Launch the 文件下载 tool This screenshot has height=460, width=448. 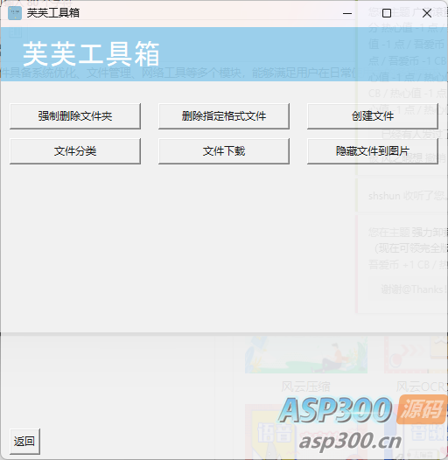tap(224, 151)
